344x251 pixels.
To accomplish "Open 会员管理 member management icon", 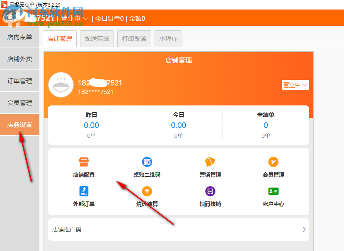I will pyautogui.click(x=274, y=165).
